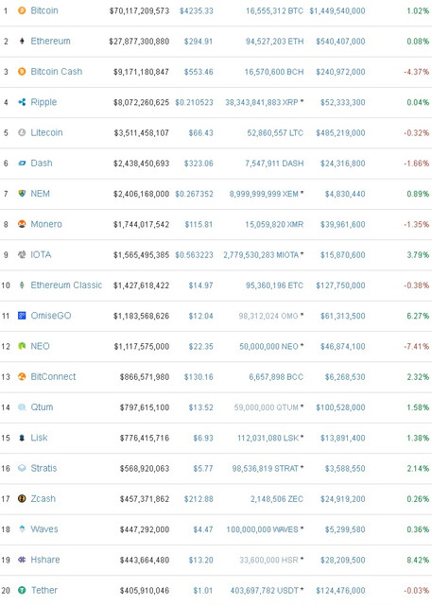
Task: Click Dash price $323.06
Action: [x=199, y=164]
